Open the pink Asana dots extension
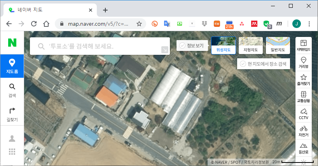 pyautogui.click(x=242, y=24)
